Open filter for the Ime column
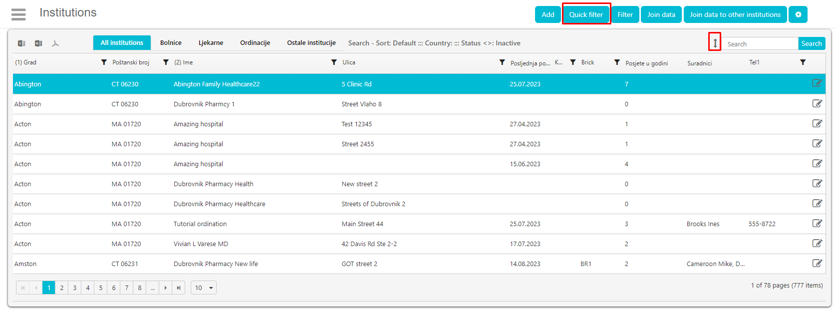836x313 pixels. 334,62
